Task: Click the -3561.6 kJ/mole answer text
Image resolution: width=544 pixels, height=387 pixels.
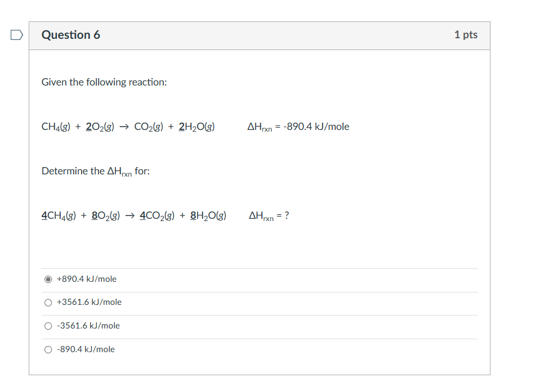Action: pyautogui.click(x=88, y=325)
